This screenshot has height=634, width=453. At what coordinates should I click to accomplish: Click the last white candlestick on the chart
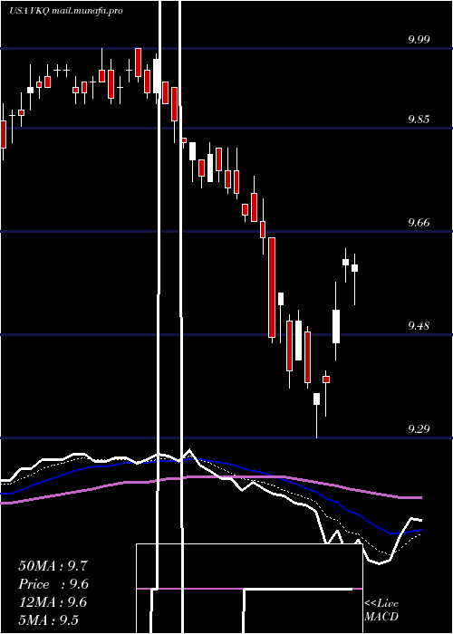click(355, 268)
